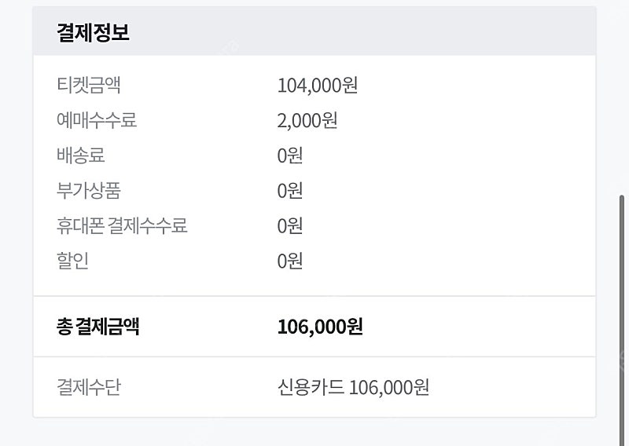Click the 배송료 0원 value

tap(289, 155)
